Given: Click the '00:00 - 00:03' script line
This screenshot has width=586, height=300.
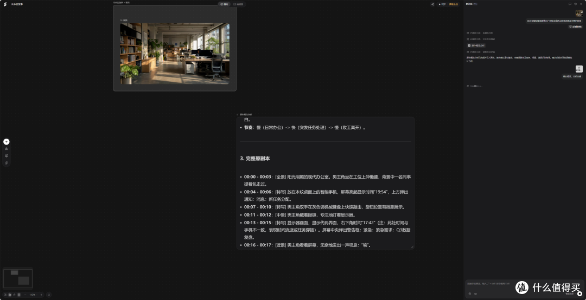Looking at the screenshot, I should coord(327,180).
